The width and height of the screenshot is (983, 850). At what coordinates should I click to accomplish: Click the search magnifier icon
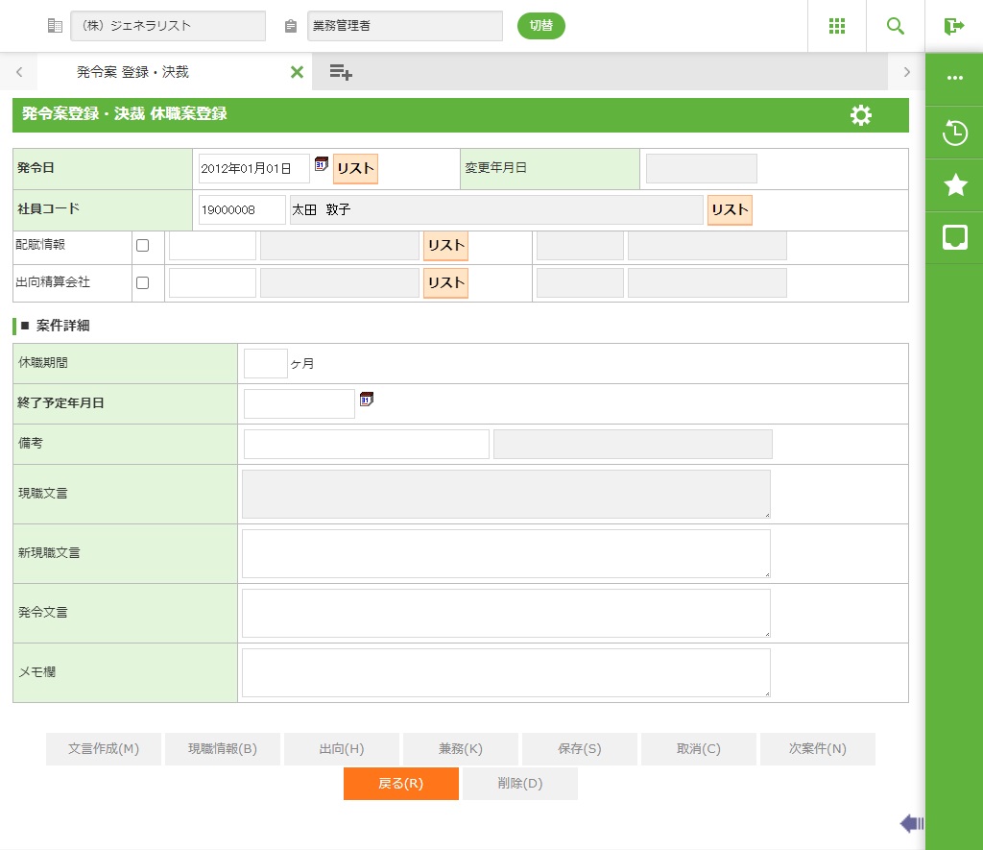pos(895,26)
